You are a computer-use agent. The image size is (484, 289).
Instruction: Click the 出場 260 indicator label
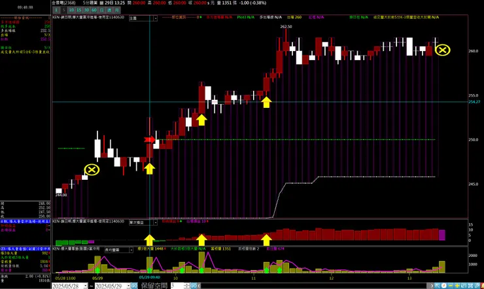tap(294, 17)
